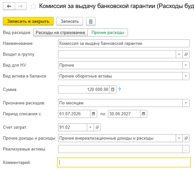The width and height of the screenshot is (194, 170).
Task: Go back with the left arrow button
Action: [9, 6]
